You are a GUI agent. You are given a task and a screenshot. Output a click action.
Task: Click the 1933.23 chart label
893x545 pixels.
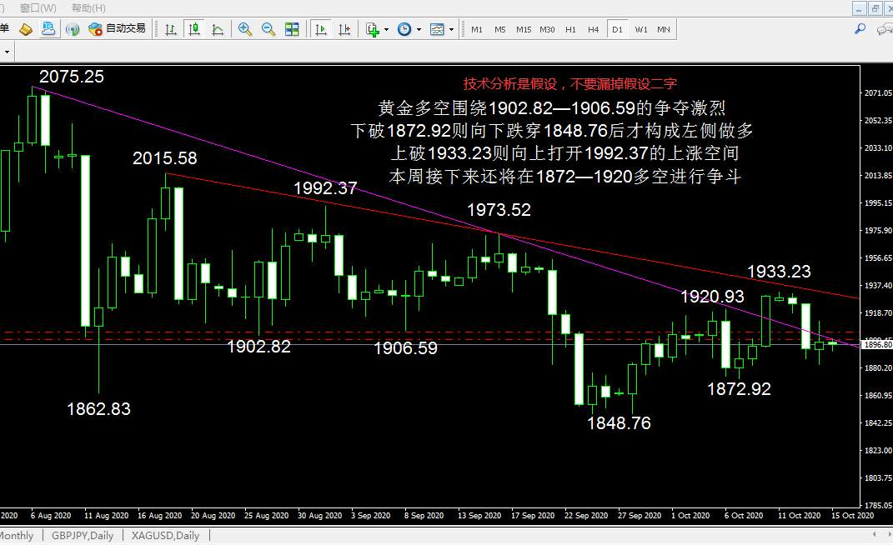pyautogui.click(x=779, y=271)
